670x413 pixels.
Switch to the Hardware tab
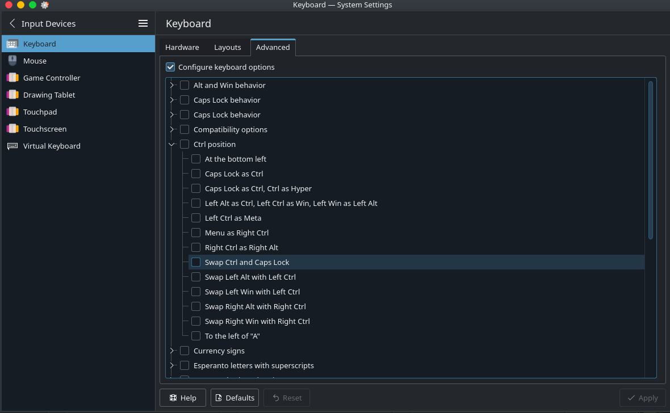(x=182, y=48)
